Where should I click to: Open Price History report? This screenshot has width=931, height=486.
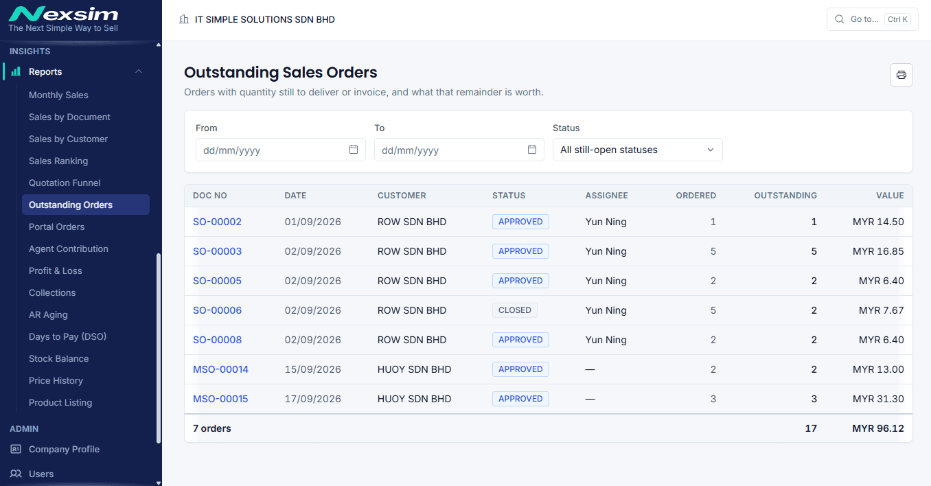tap(86, 380)
